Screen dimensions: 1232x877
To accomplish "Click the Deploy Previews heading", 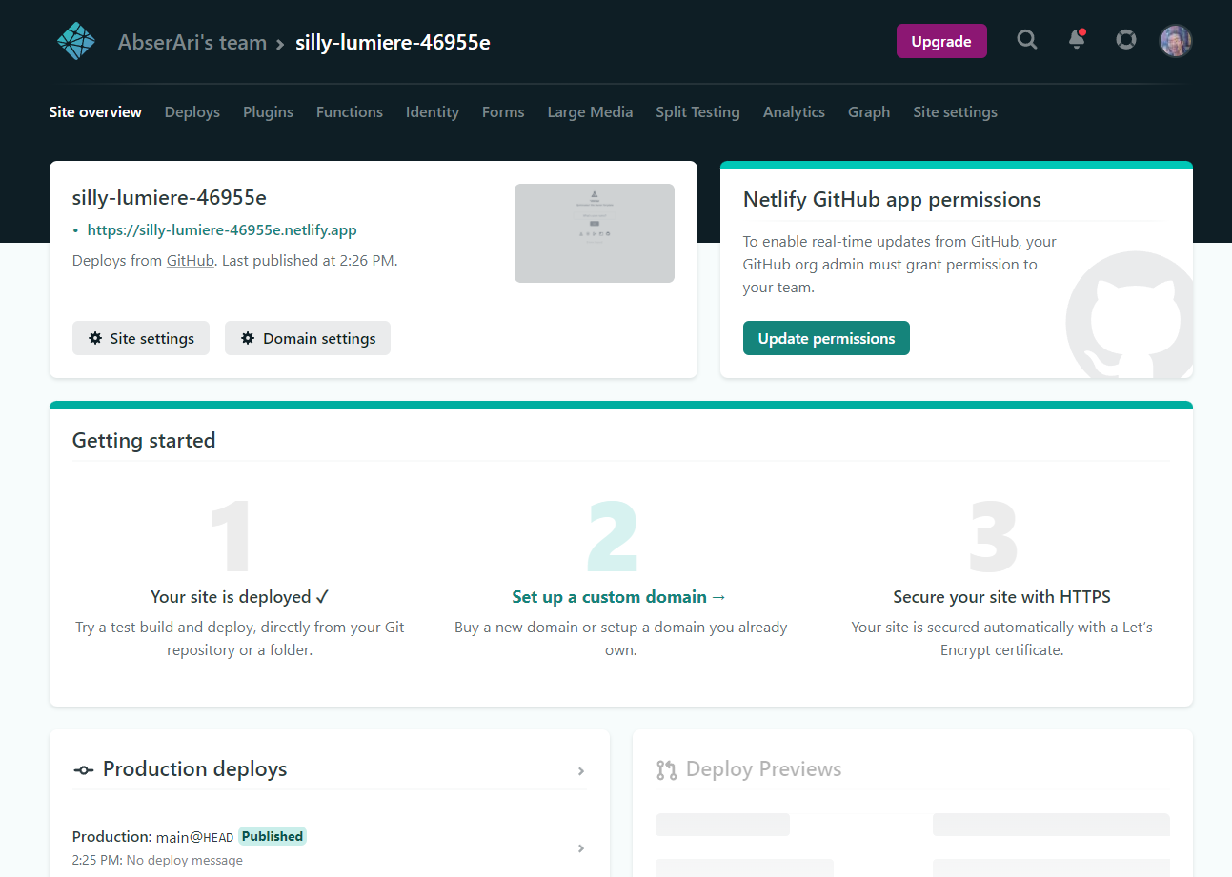I will [763, 769].
